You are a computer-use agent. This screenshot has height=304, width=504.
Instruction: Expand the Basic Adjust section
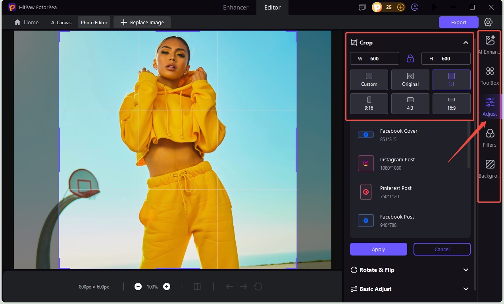(466, 289)
